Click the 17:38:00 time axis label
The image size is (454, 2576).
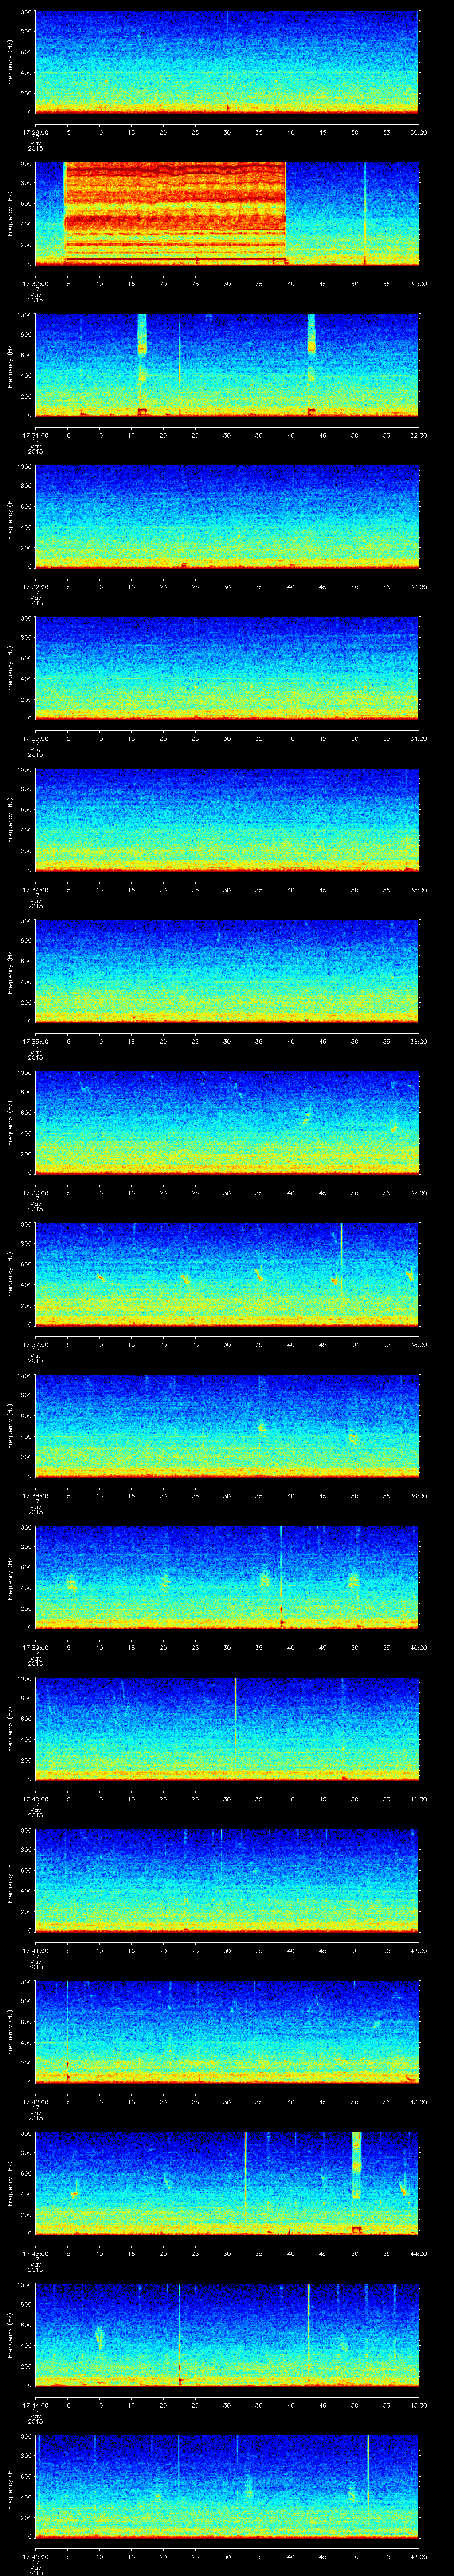[35, 1496]
